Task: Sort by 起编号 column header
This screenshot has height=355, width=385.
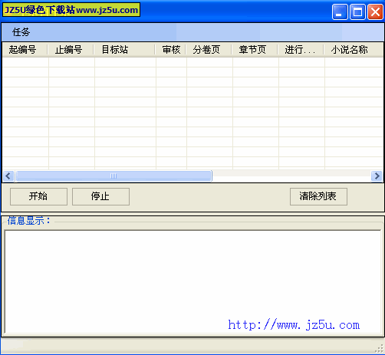Action: (25, 50)
